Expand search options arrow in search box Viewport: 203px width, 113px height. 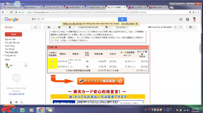pos(116,19)
